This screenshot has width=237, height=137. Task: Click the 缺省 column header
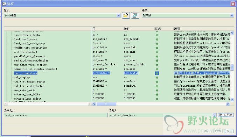coord(126,29)
